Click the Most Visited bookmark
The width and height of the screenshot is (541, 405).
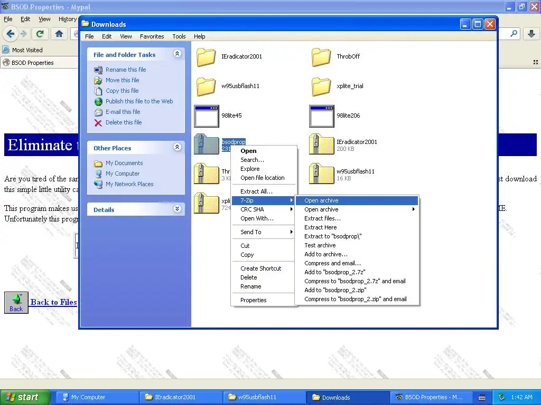pos(23,50)
